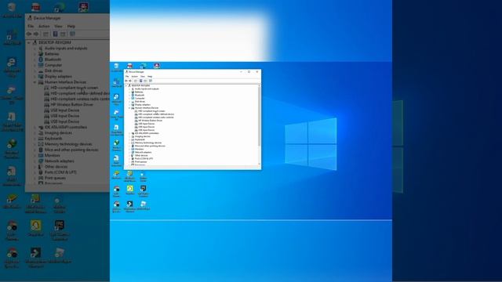Click Back arrow in small center Device Manager toolbar
502x282 pixels.
[x=126, y=81]
